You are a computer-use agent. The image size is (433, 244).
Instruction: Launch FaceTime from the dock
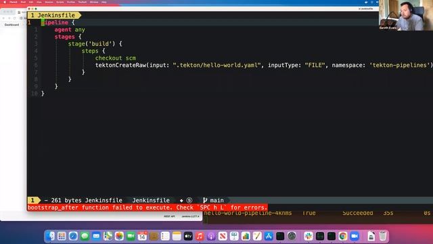click(x=131, y=237)
